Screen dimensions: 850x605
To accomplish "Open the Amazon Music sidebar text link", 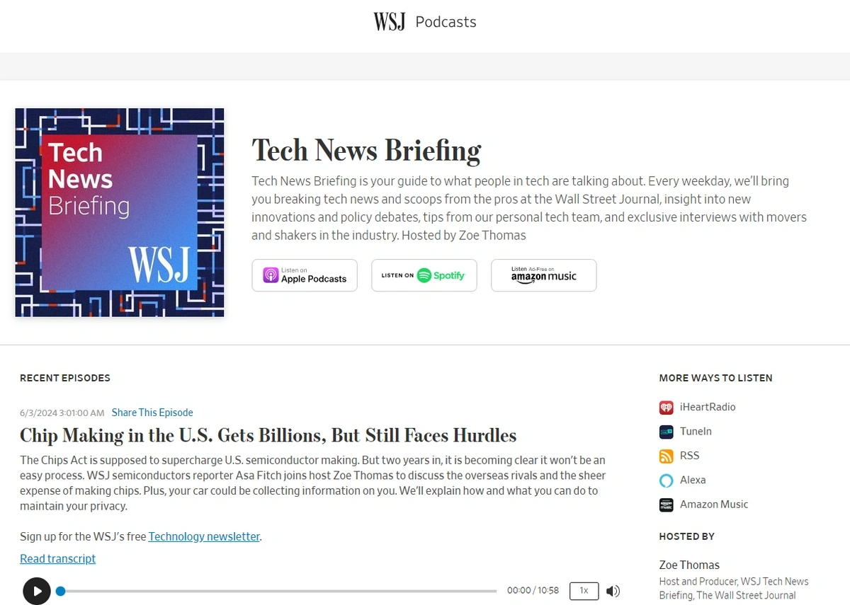I will point(714,505).
